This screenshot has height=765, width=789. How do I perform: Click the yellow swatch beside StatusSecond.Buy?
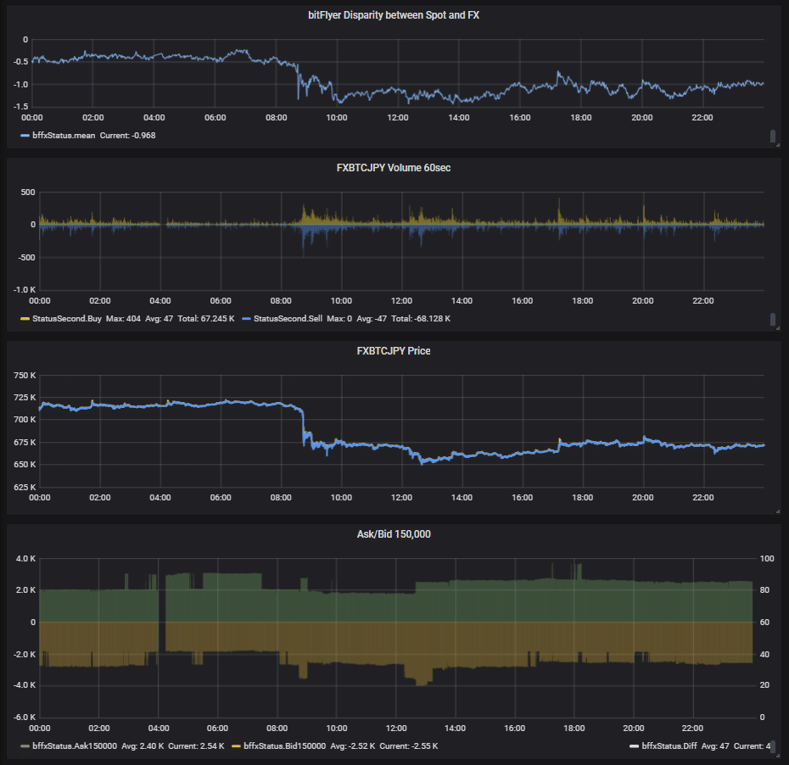tap(25, 319)
